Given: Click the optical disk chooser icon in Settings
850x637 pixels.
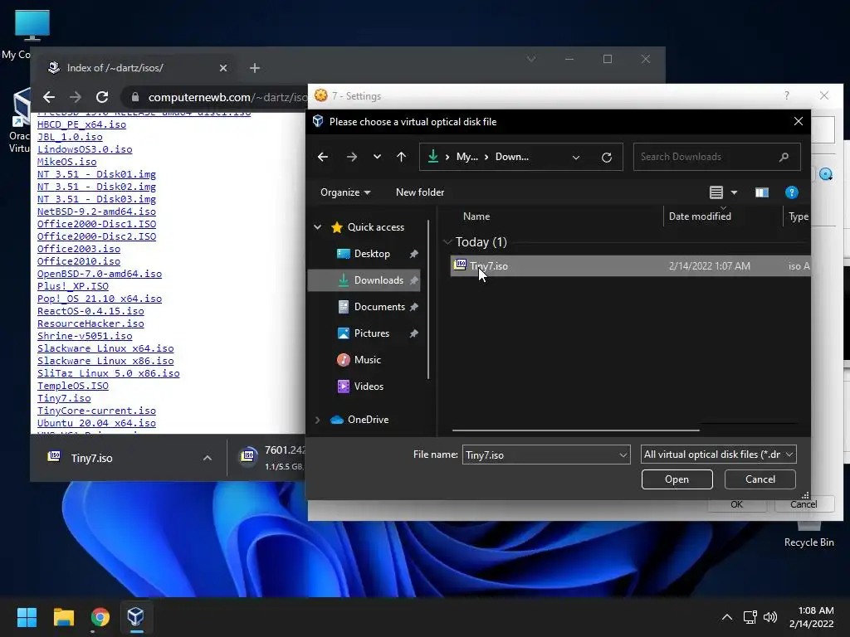Looking at the screenshot, I should click(x=826, y=174).
